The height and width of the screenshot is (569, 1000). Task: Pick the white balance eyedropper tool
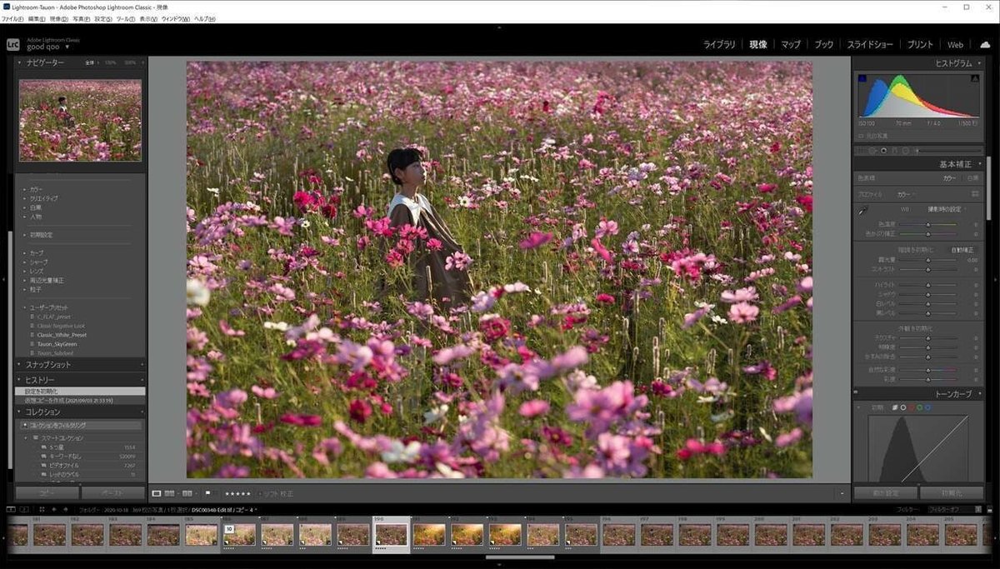pos(864,212)
